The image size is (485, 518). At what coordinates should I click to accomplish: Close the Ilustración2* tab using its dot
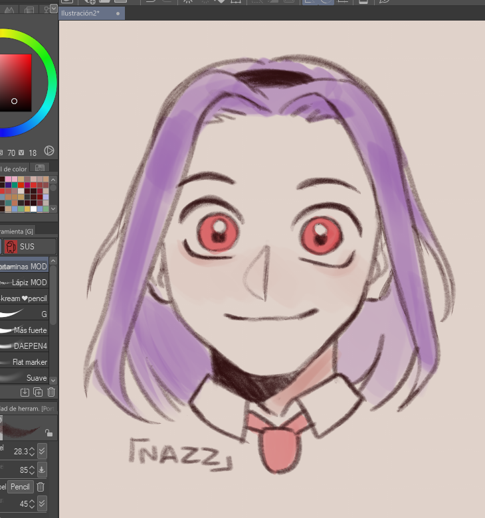118,13
